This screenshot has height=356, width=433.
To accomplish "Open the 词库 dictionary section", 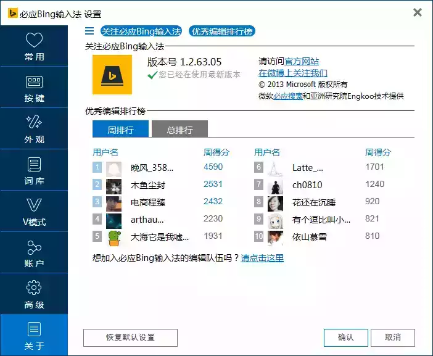I will (34, 170).
